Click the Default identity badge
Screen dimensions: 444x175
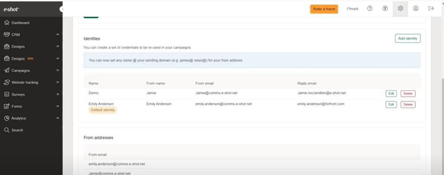coord(103,110)
